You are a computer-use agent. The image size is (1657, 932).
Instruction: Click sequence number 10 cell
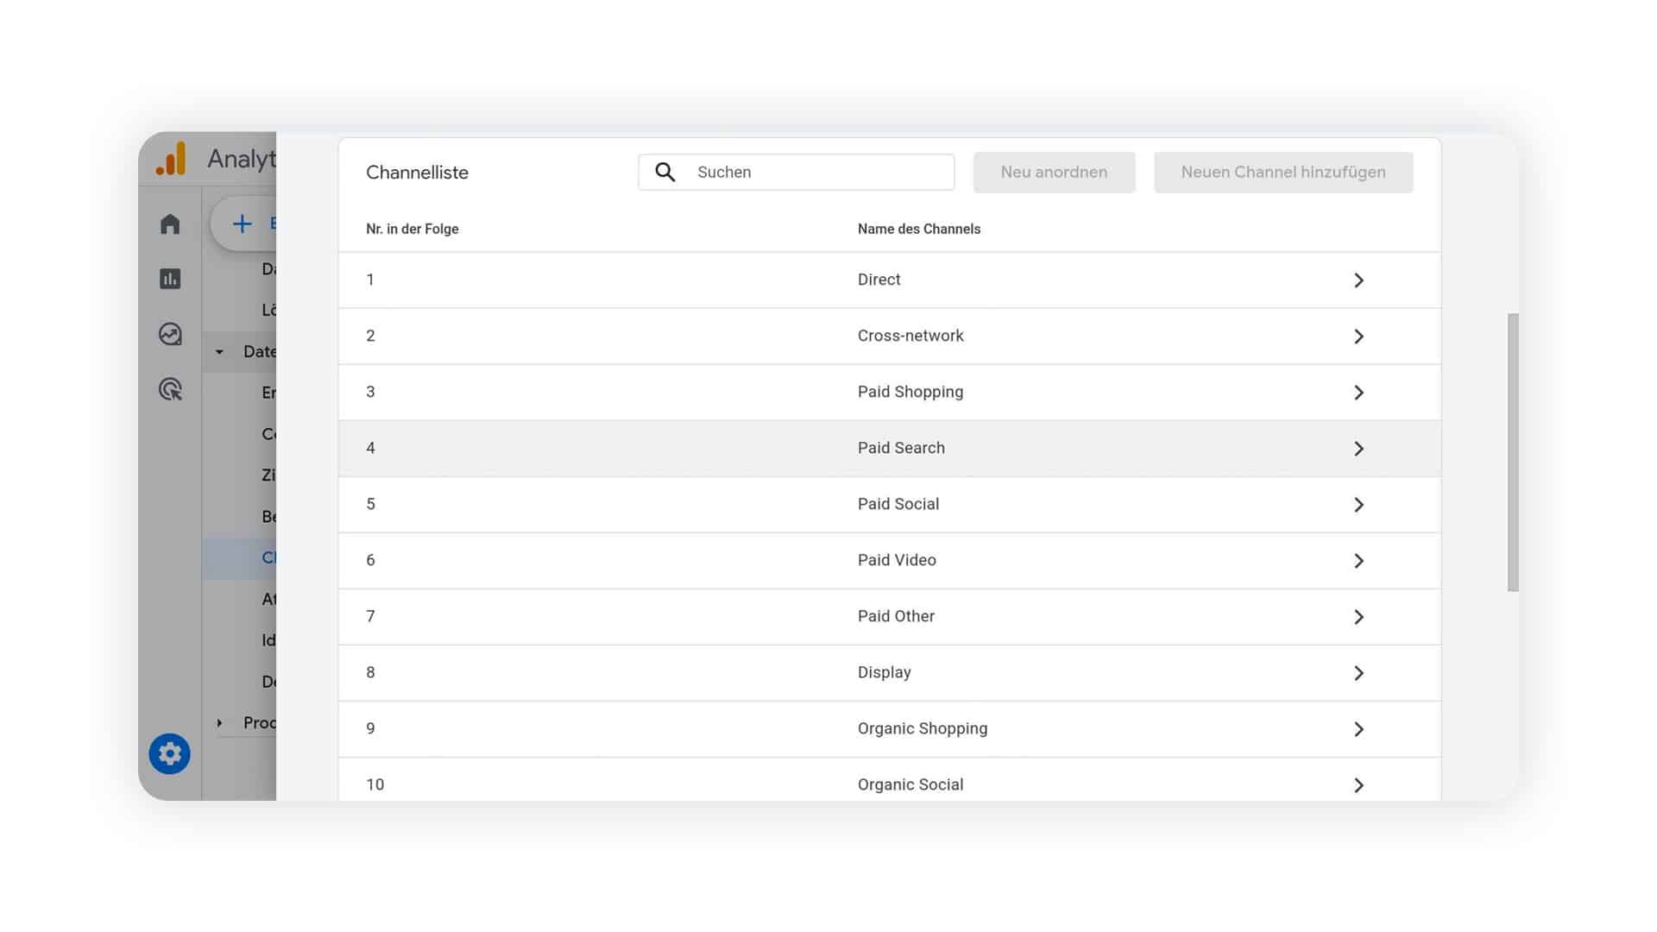point(375,784)
